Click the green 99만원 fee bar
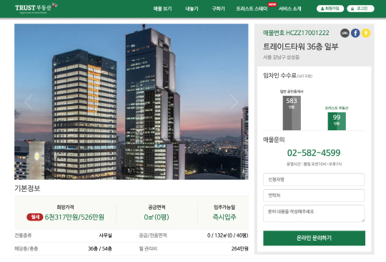386x262 pixels. click(x=337, y=121)
